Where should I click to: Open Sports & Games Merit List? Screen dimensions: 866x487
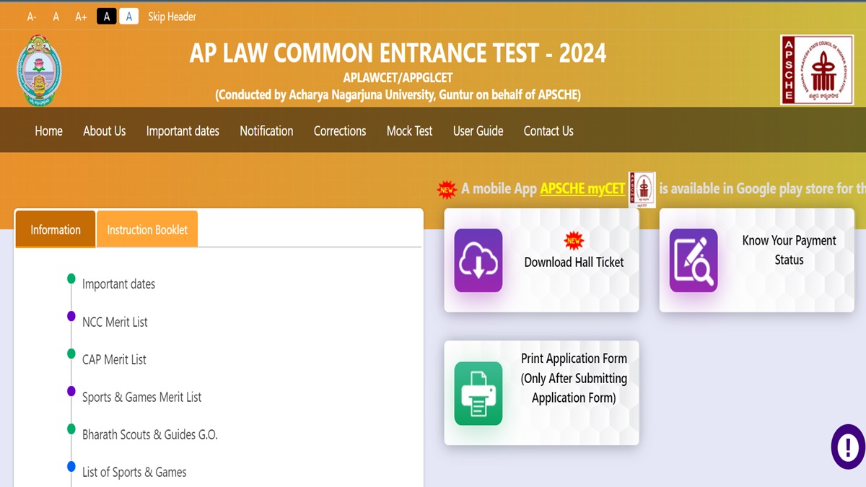click(141, 397)
